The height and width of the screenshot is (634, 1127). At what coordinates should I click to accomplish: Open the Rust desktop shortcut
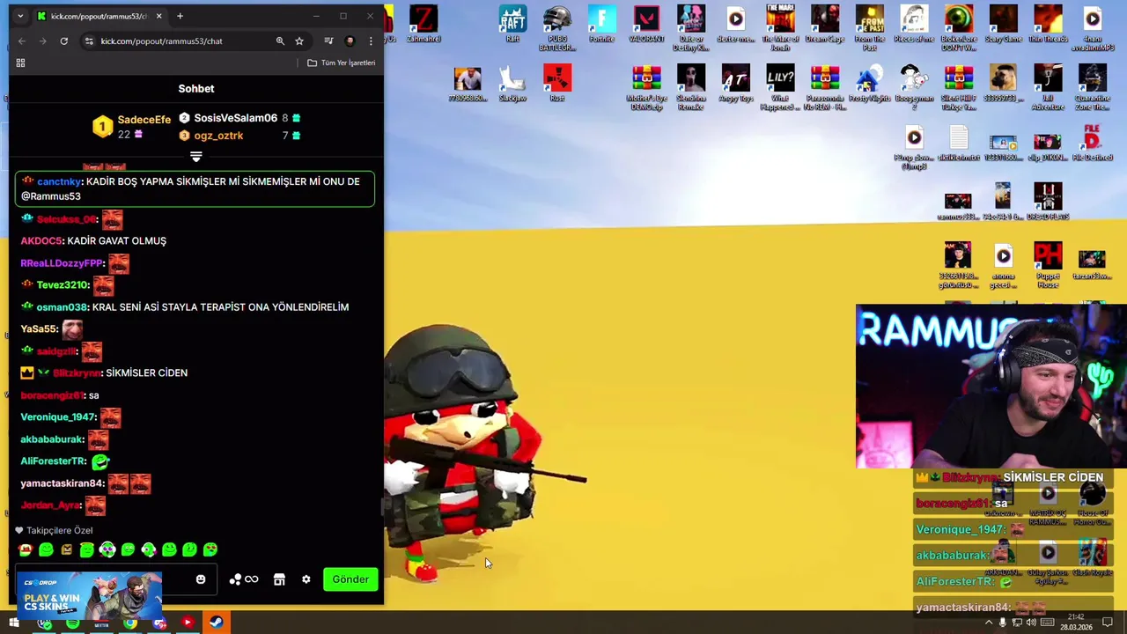[556, 84]
